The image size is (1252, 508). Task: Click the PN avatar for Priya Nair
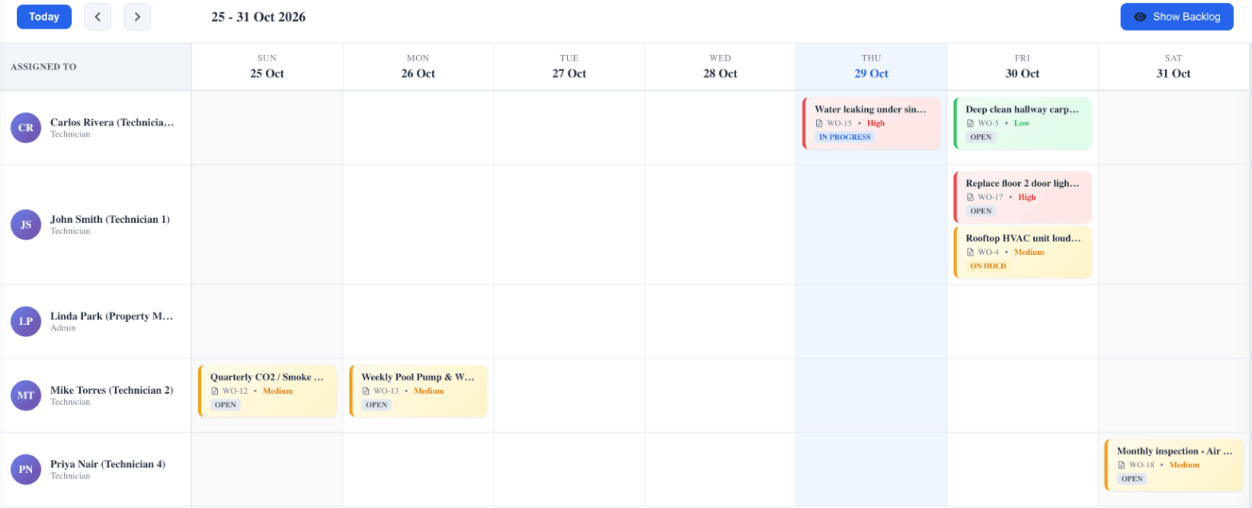pos(26,470)
